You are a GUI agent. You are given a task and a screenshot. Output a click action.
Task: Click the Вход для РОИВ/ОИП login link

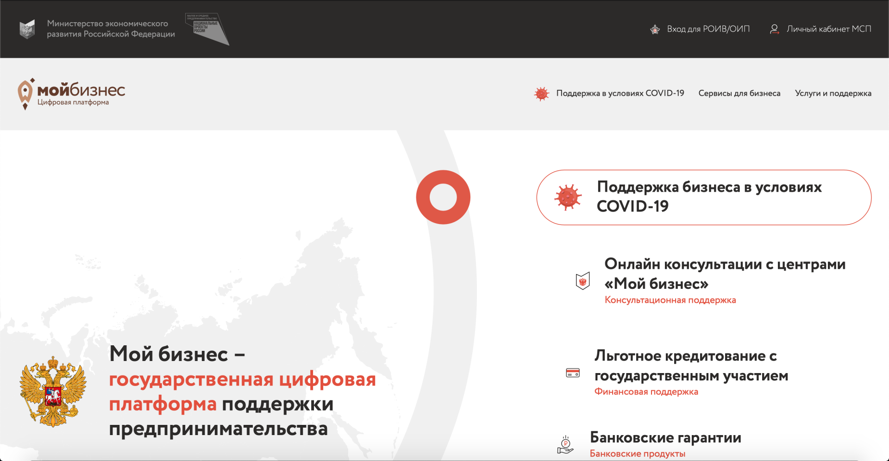click(x=708, y=29)
